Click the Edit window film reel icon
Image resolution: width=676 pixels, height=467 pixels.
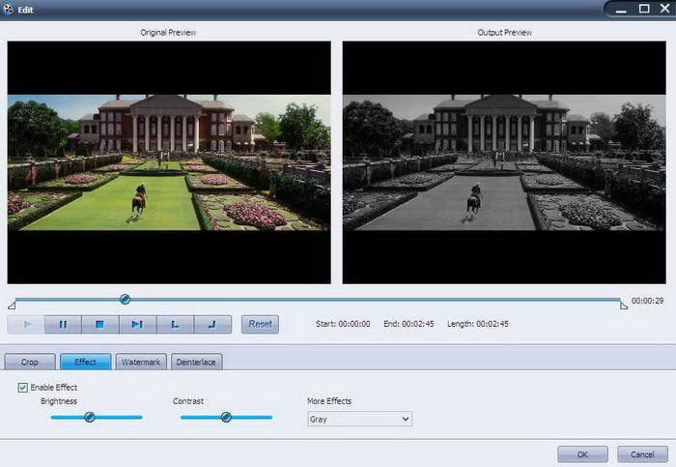8,9
